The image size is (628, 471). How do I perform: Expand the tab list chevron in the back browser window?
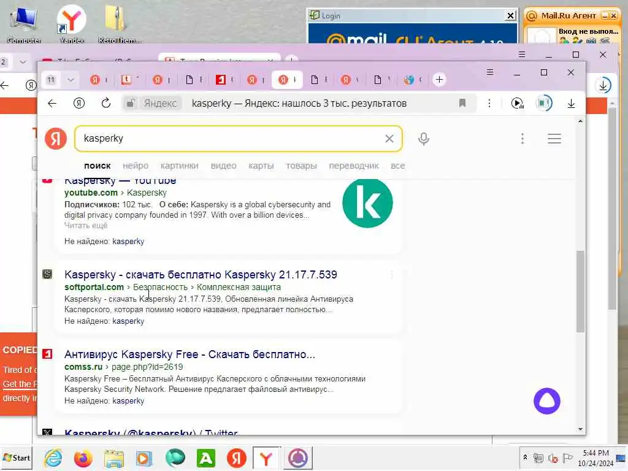point(23,62)
